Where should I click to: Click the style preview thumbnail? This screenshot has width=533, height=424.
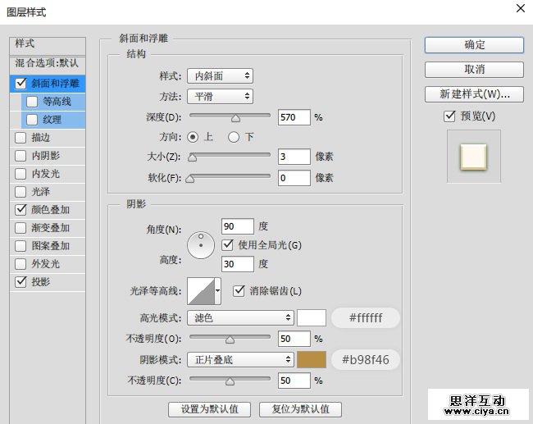[x=473, y=155]
